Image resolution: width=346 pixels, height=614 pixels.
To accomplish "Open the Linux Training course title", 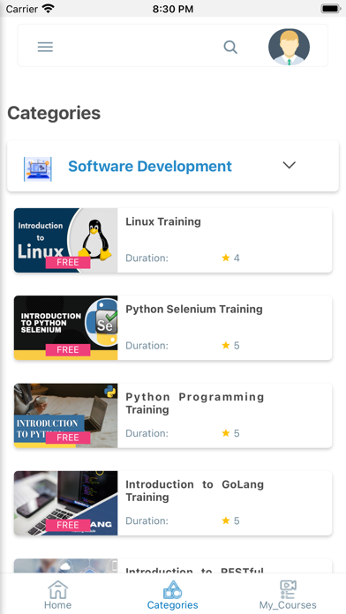I will pos(163,221).
